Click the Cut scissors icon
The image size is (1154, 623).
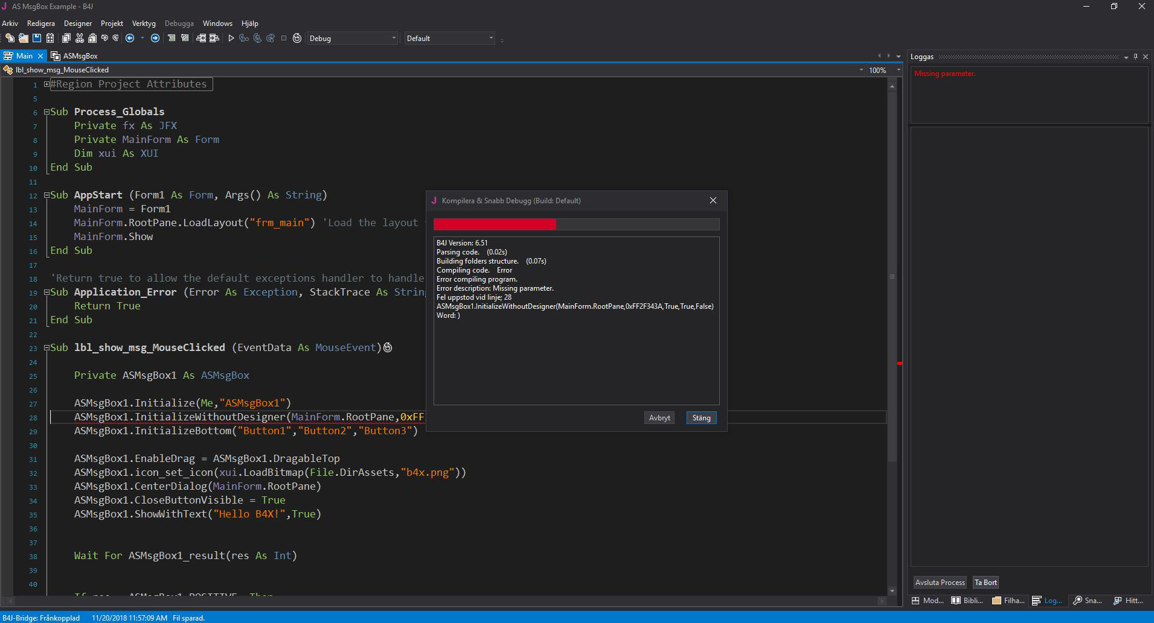(x=79, y=39)
